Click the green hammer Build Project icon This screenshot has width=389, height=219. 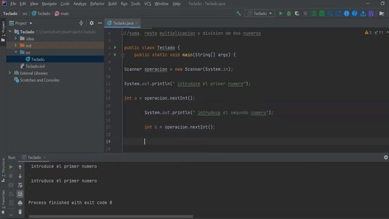[238, 13]
